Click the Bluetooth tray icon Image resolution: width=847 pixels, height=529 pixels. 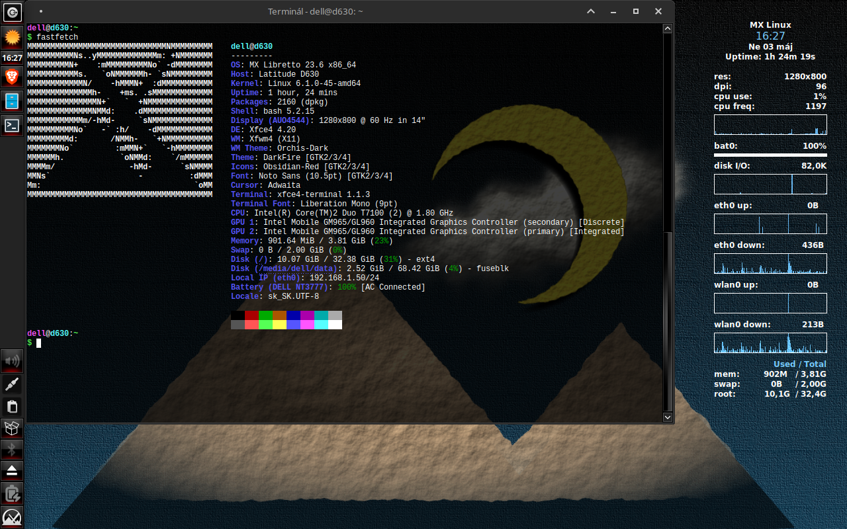coord(12,450)
